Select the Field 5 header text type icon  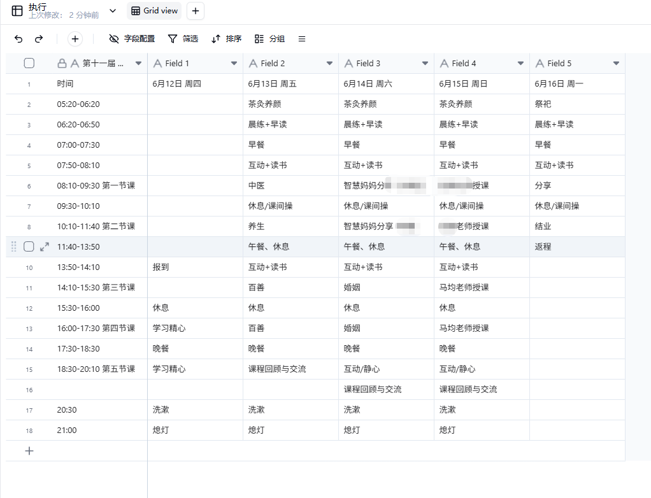click(540, 64)
